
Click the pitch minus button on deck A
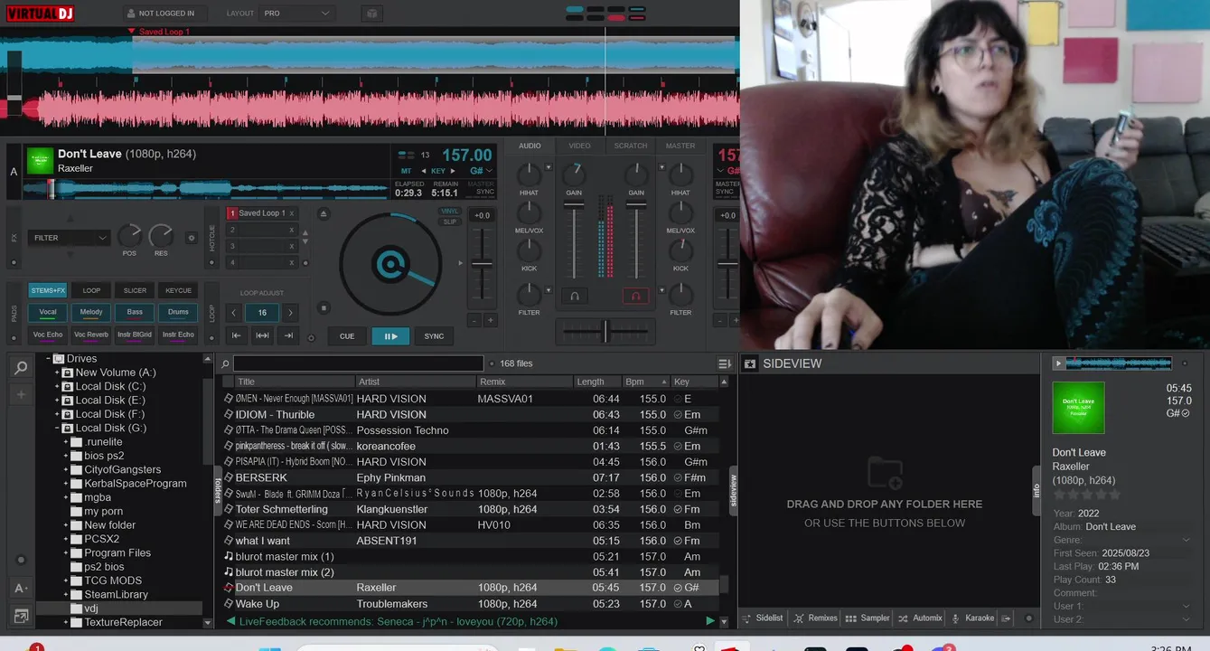[x=474, y=320]
